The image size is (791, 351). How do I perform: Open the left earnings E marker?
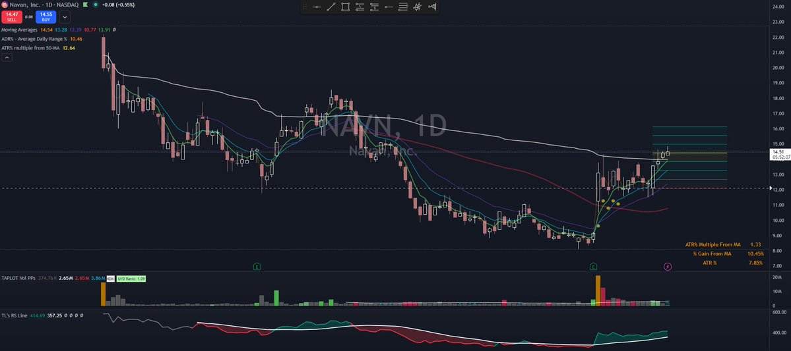tap(257, 266)
